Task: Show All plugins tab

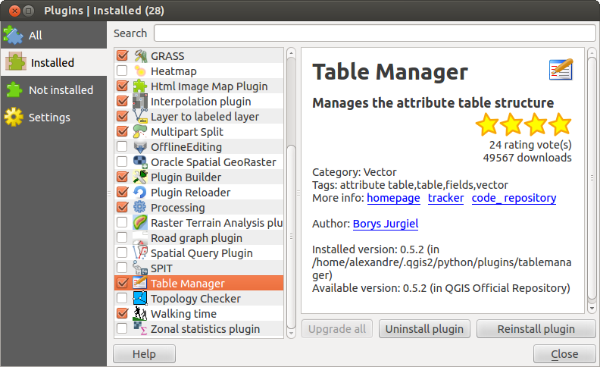Action: click(x=35, y=36)
